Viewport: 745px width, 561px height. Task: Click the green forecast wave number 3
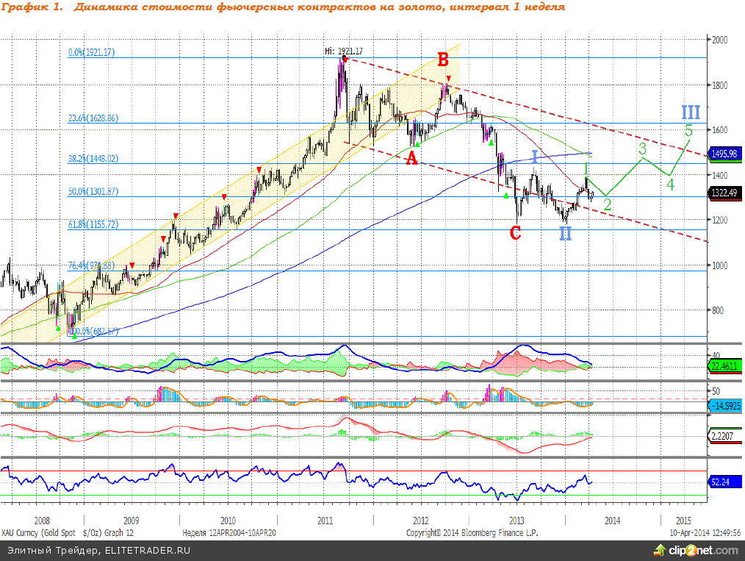pos(641,149)
